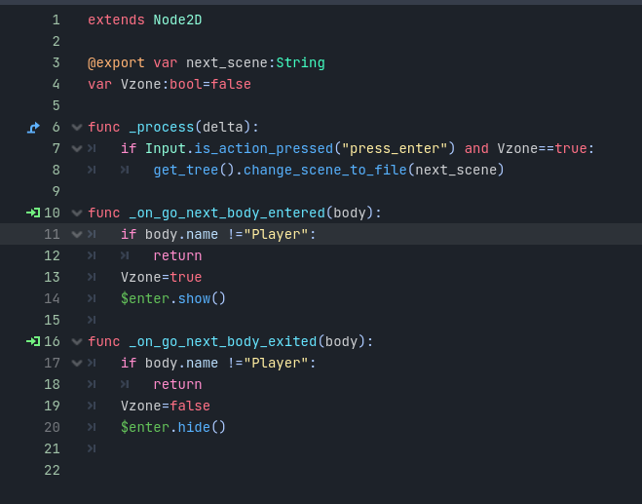
Task: Click the "show" method call
Action: [x=194, y=298]
